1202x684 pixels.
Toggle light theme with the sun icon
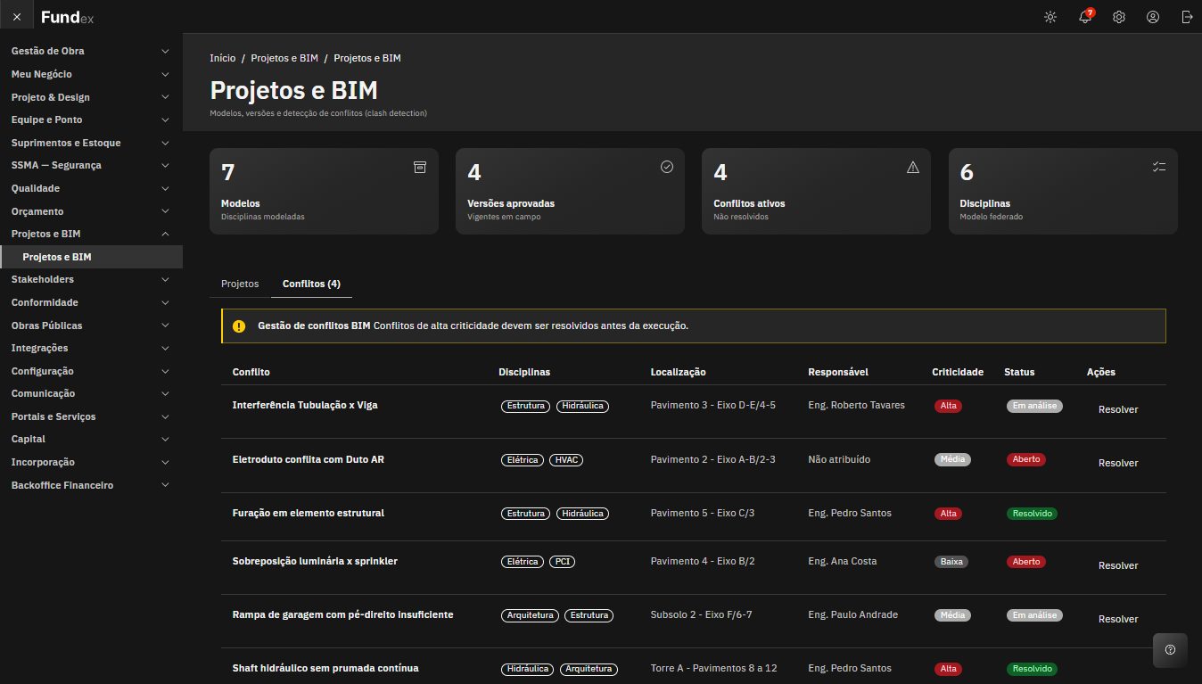pyautogui.click(x=1050, y=17)
